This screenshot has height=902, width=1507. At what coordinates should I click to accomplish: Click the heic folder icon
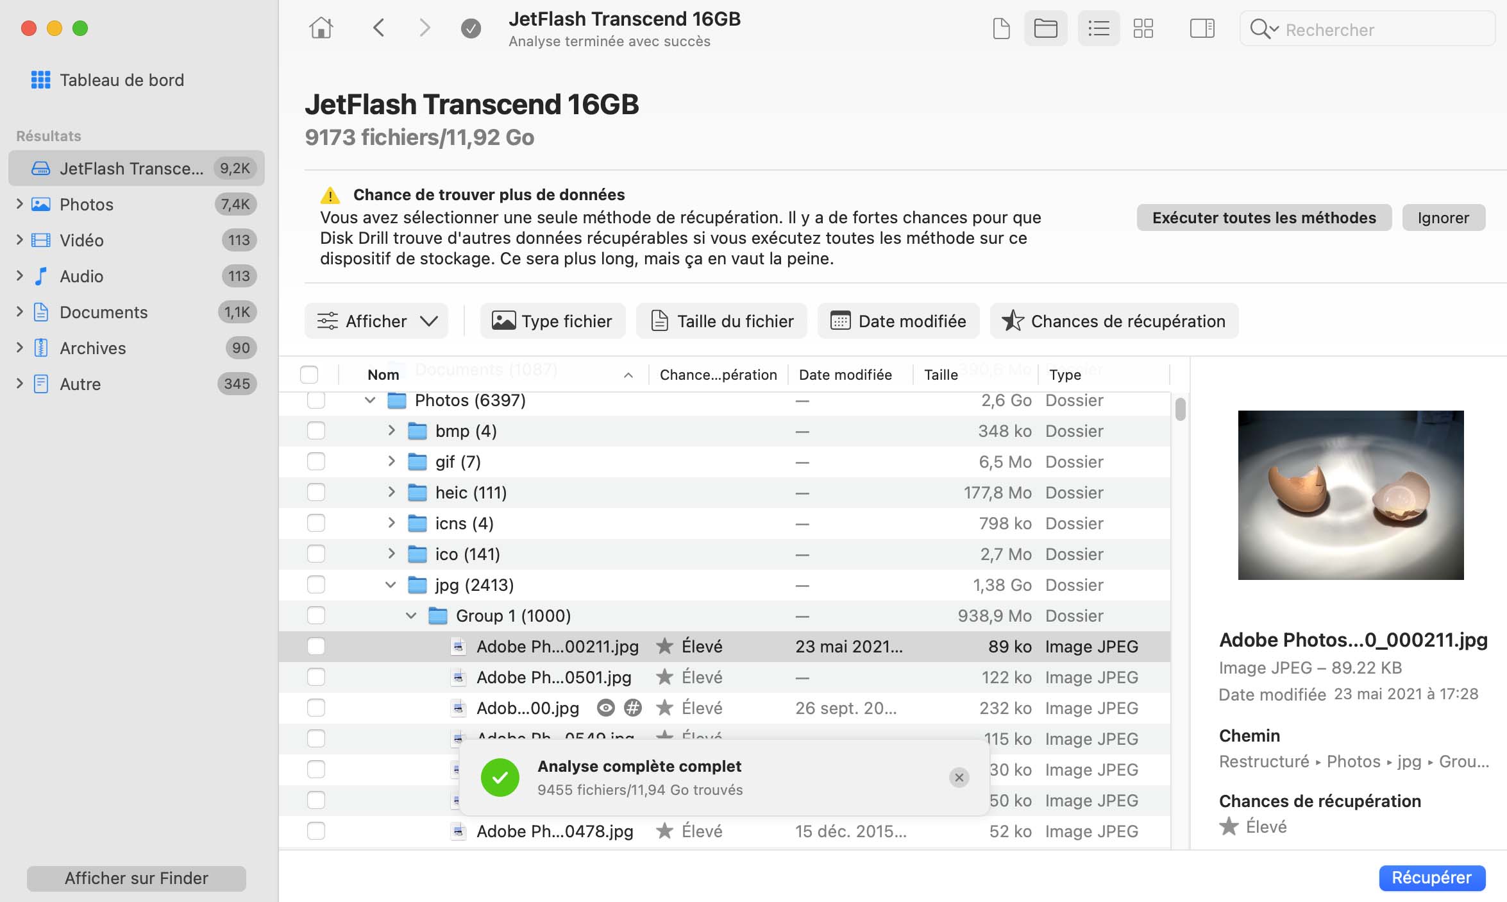(x=417, y=492)
